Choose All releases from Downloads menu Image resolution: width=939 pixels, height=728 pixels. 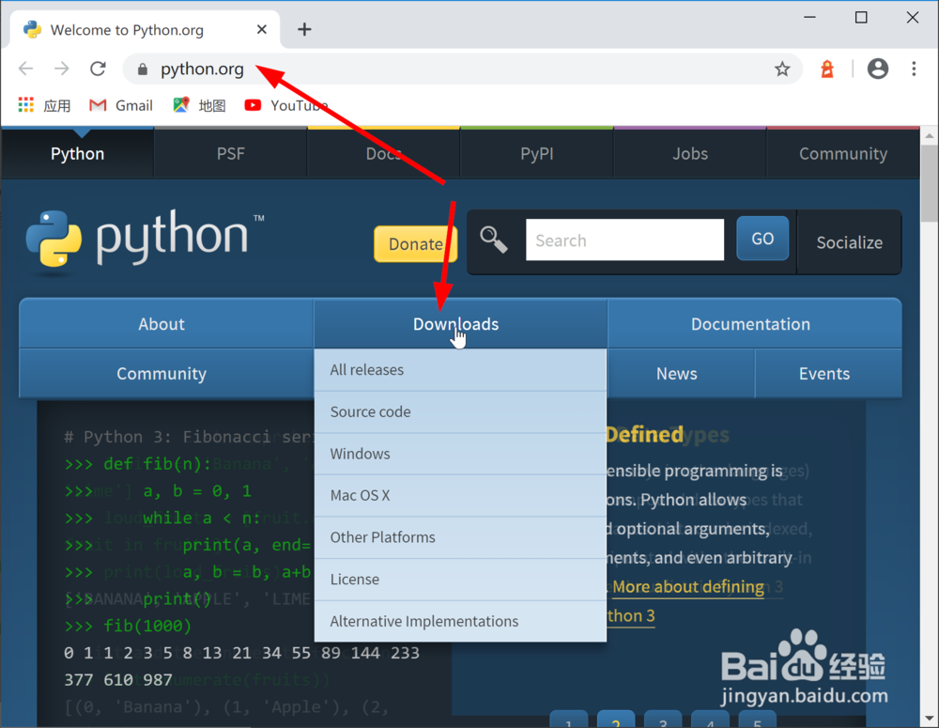click(x=460, y=370)
